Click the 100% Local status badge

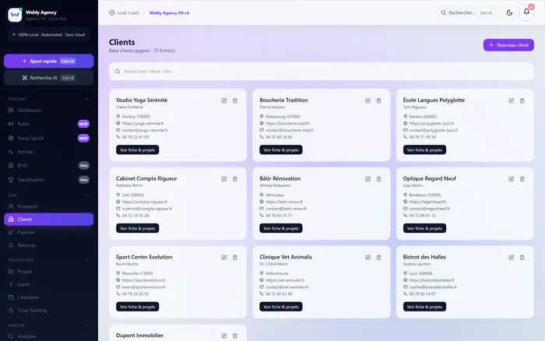(48, 35)
